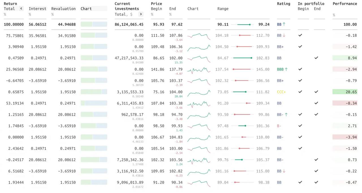The width and height of the screenshot is (362, 193).
Task: Click the range slider between 84.67 and 102.83
Action: (x=242, y=58)
